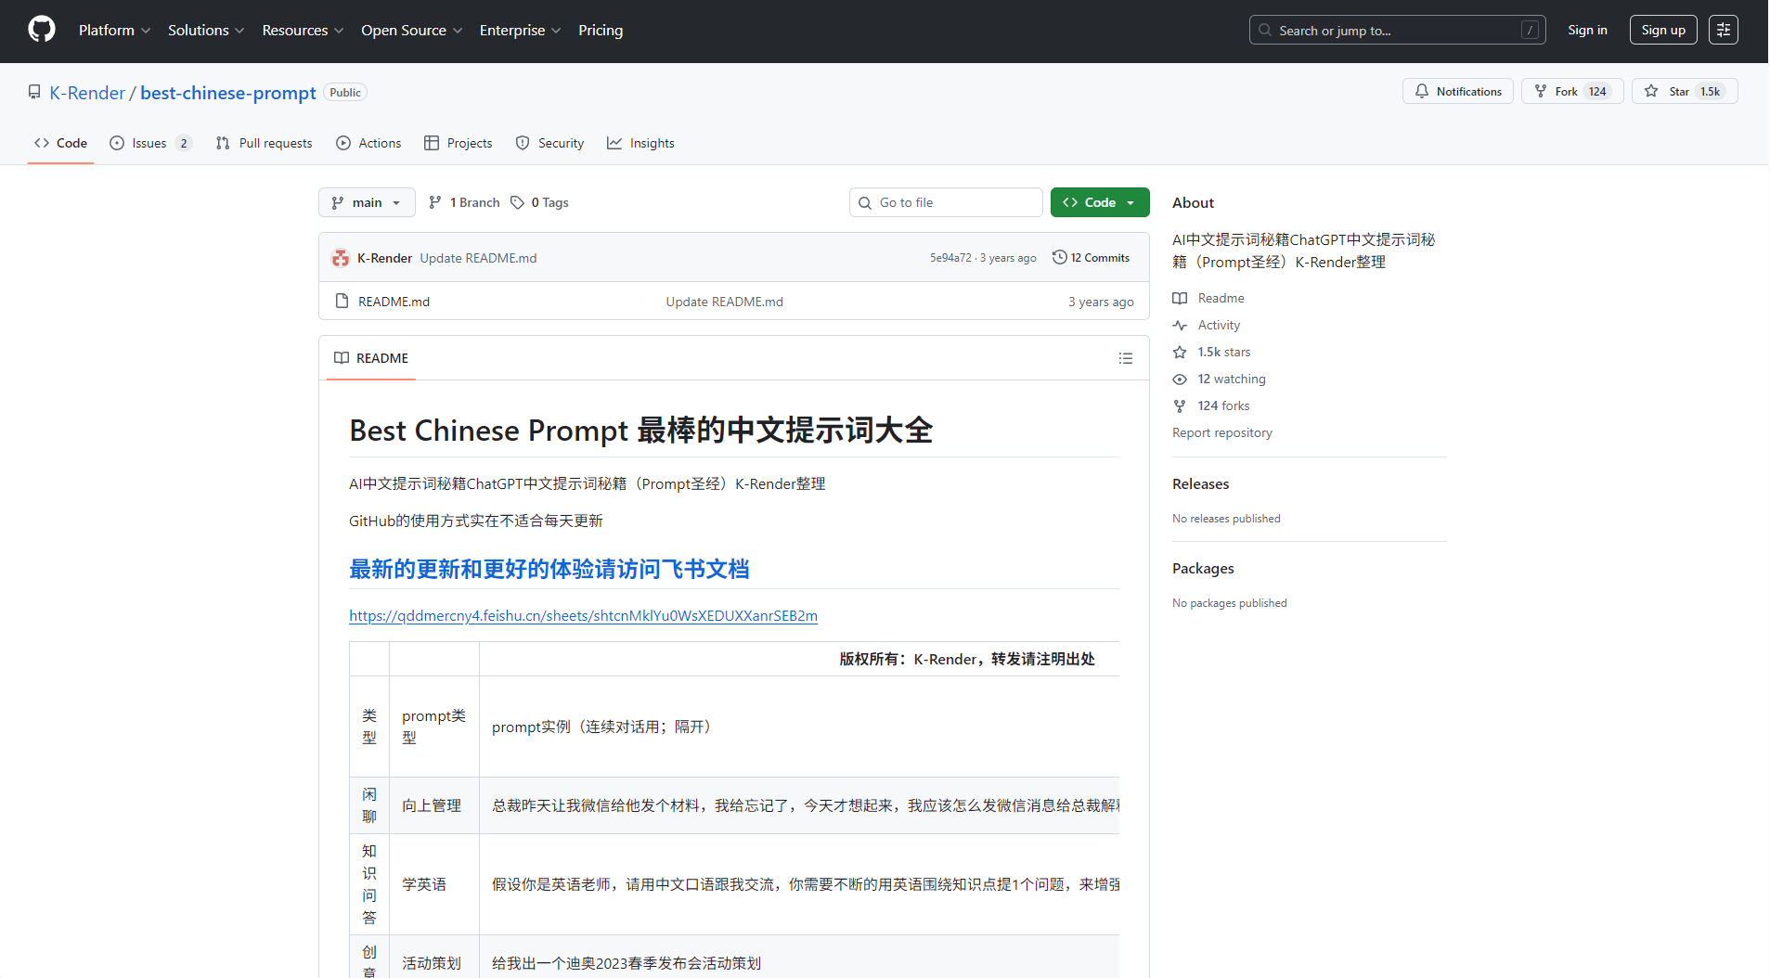Click the fork icon next to 124 forks
This screenshot has width=1770, height=978.
coord(1179,405)
